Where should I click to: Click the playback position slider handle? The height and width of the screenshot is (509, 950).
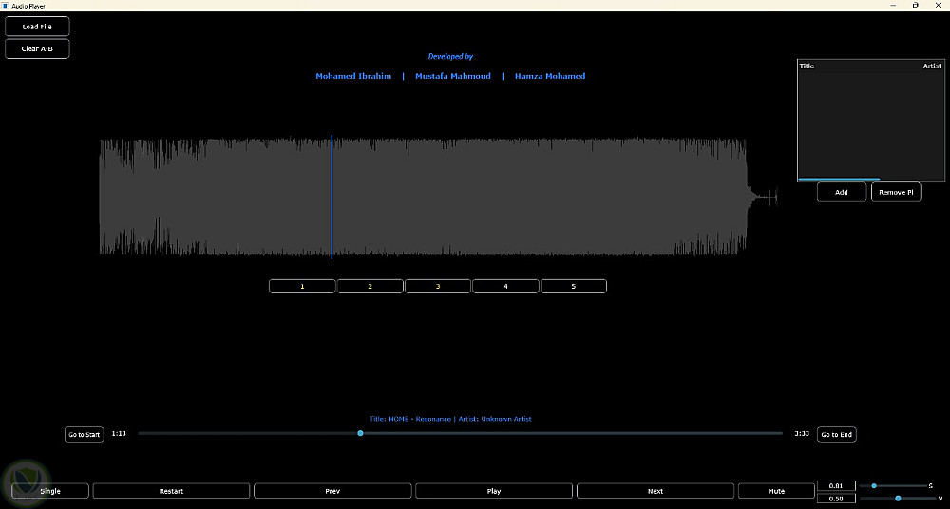(360, 433)
